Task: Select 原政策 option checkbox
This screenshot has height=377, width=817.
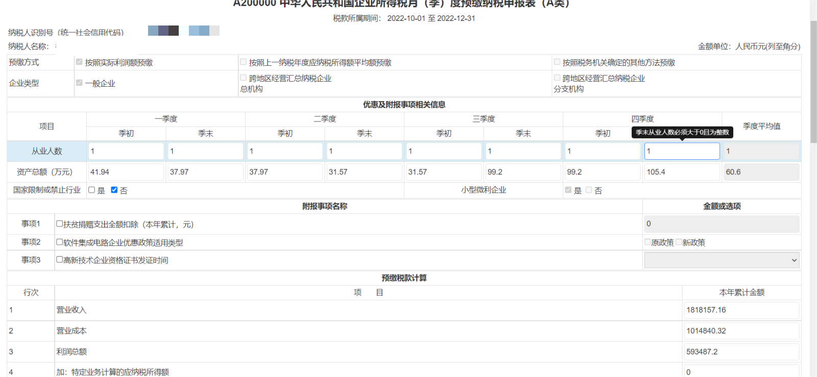Action: click(x=647, y=242)
